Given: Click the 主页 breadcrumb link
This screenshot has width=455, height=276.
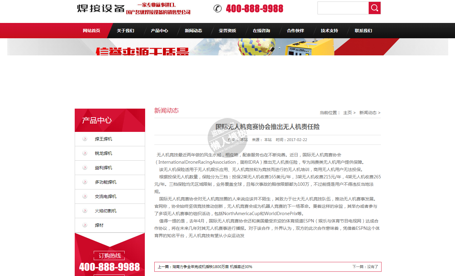Looking at the screenshot, I should point(348,113).
